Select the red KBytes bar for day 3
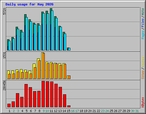This screenshot has height=114, width=146. (18, 100)
